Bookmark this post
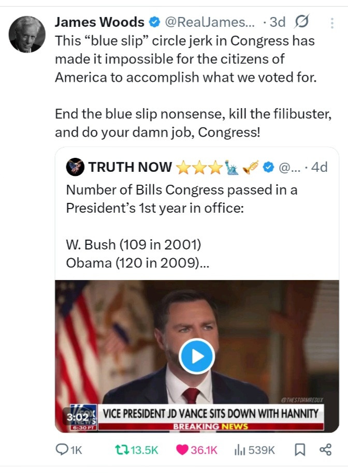Image resolution: width=348 pixels, height=473 pixels. pyautogui.click(x=299, y=450)
